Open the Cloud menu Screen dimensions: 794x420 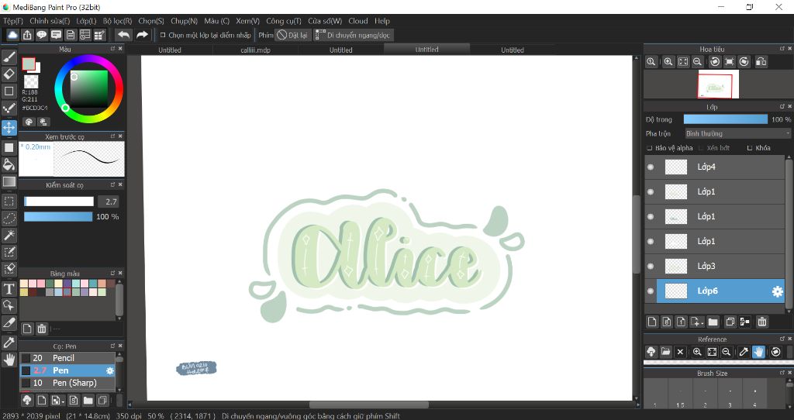[x=358, y=21]
